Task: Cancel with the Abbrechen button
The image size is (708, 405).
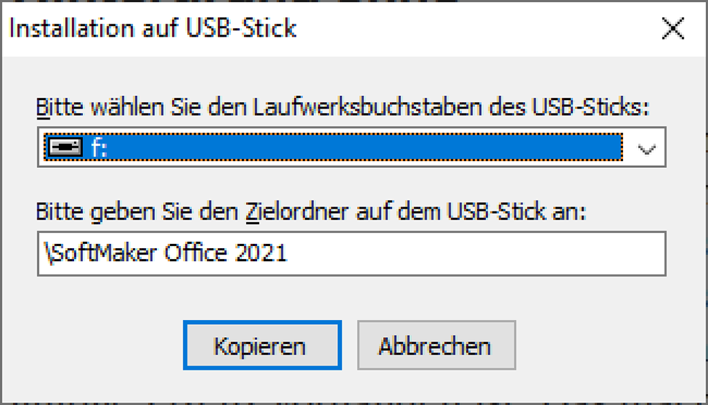Action: click(x=436, y=345)
